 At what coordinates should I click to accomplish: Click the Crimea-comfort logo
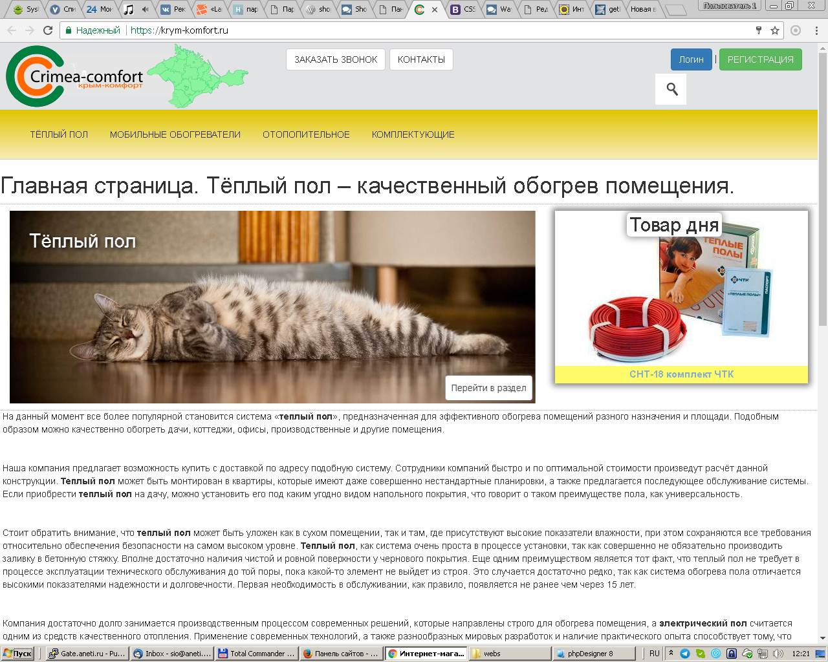[74, 76]
